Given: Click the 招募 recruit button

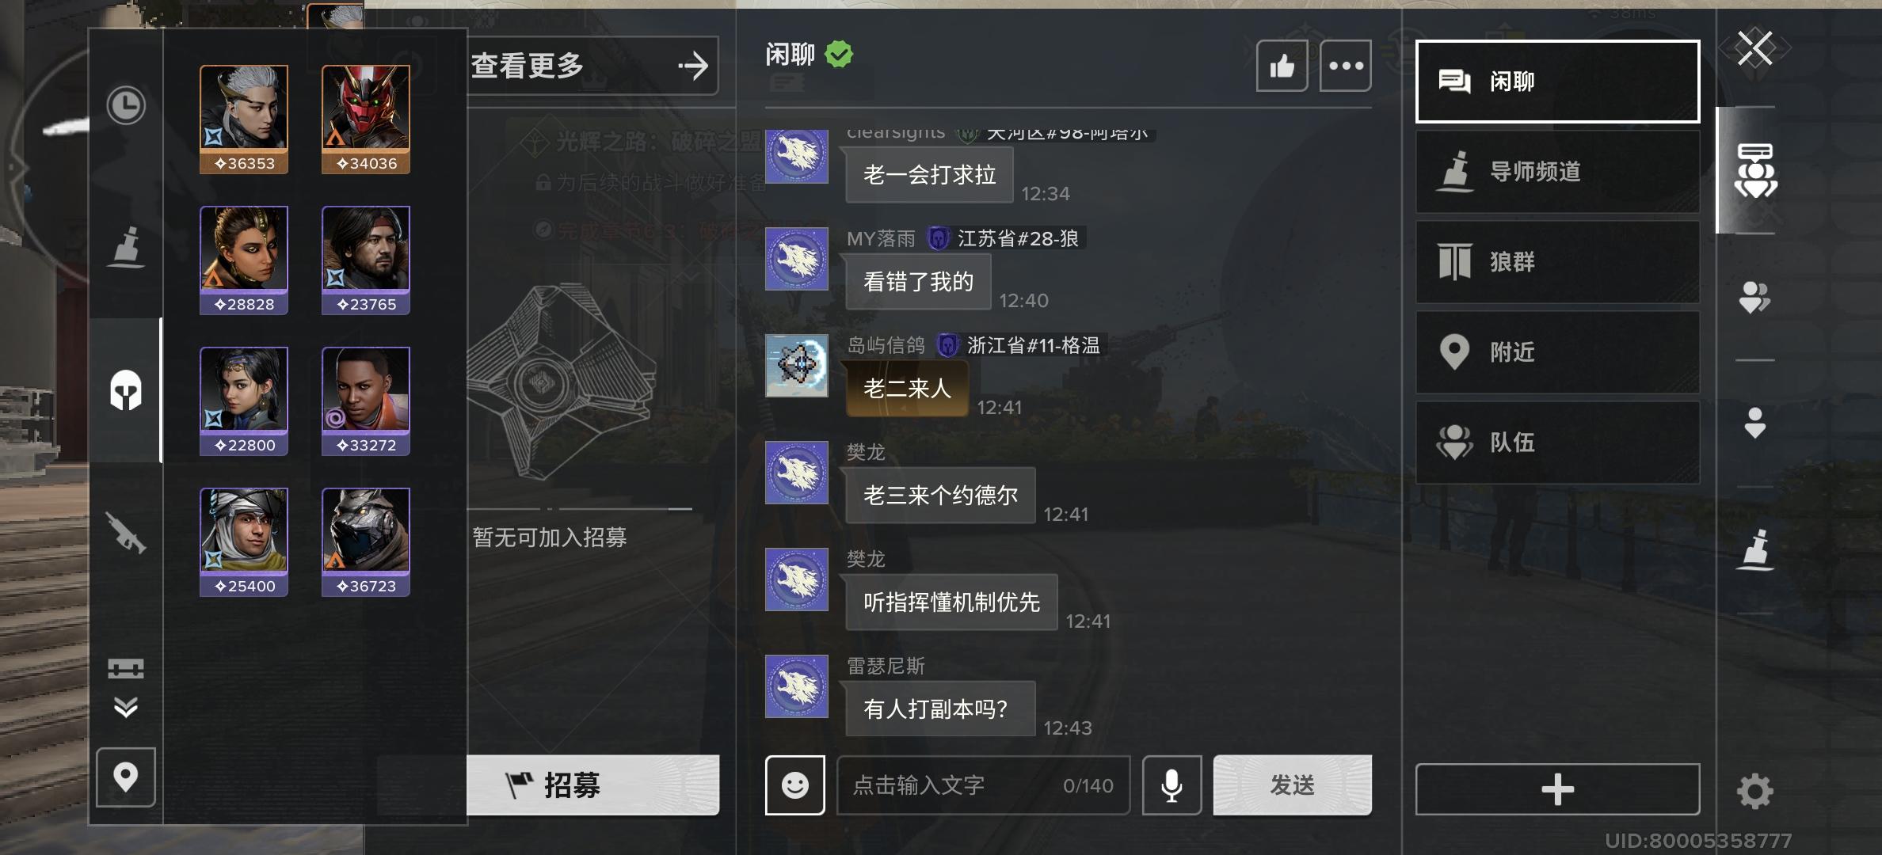Looking at the screenshot, I should coord(592,785).
